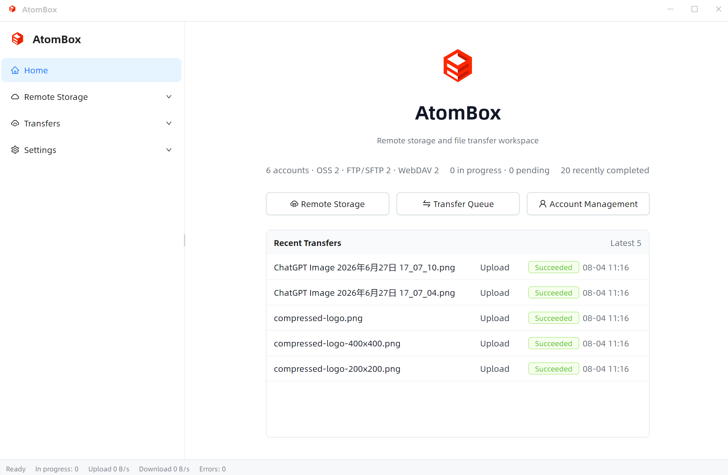This screenshot has height=475, width=728.
Task: Click Succeeded badge for compressed-logo-200x200.png
Action: 553,369
